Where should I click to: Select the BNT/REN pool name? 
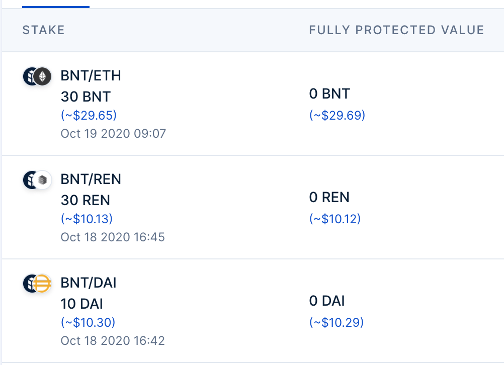click(91, 179)
